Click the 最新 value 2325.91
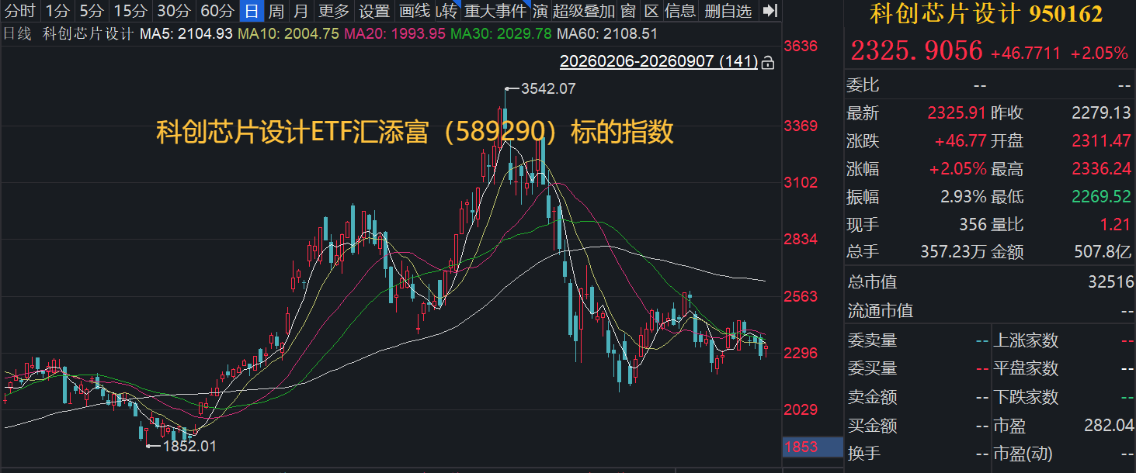The image size is (1136, 473). (x=957, y=113)
